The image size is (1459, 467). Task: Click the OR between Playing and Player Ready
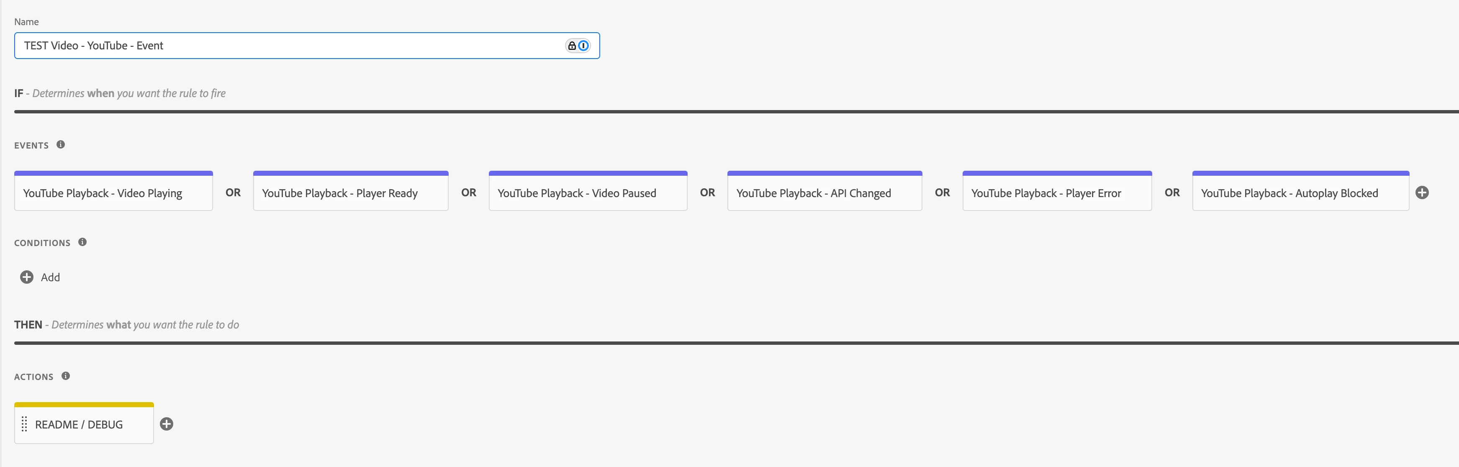click(x=233, y=192)
